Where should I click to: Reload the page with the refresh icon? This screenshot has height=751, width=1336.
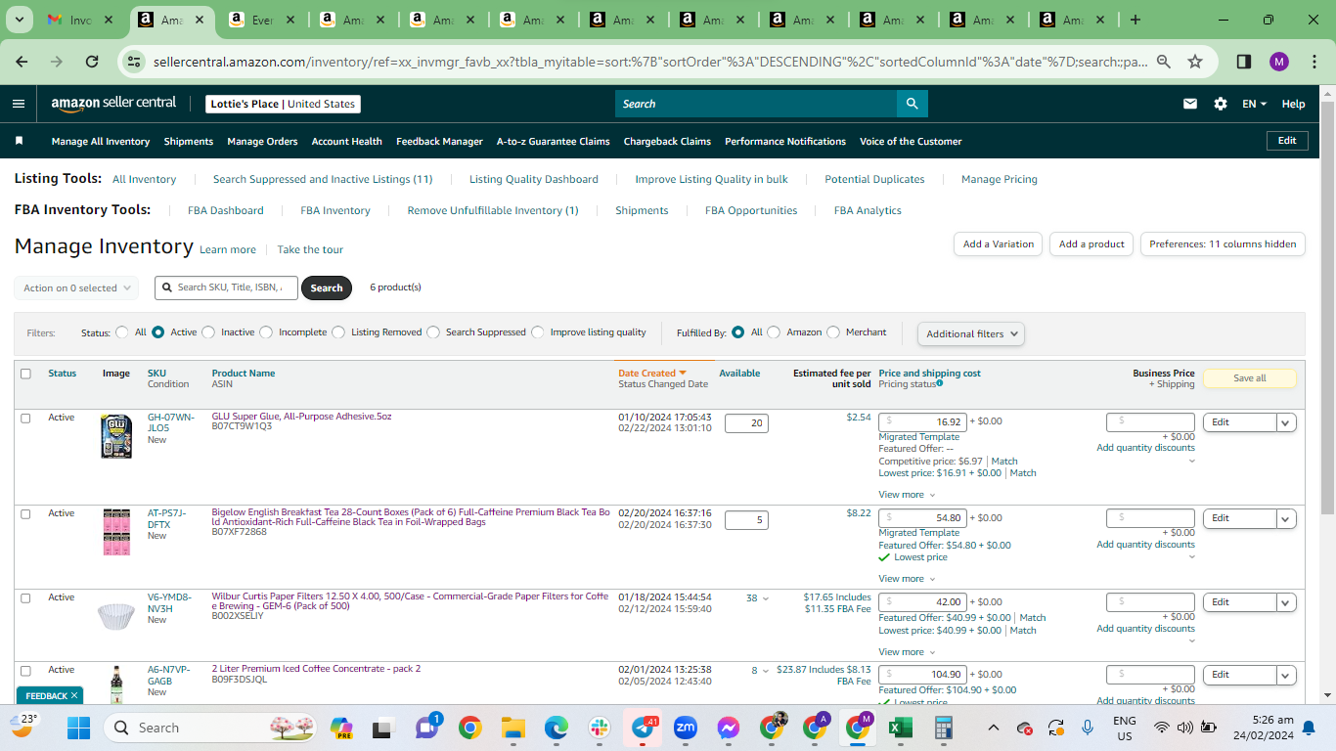click(x=92, y=62)
